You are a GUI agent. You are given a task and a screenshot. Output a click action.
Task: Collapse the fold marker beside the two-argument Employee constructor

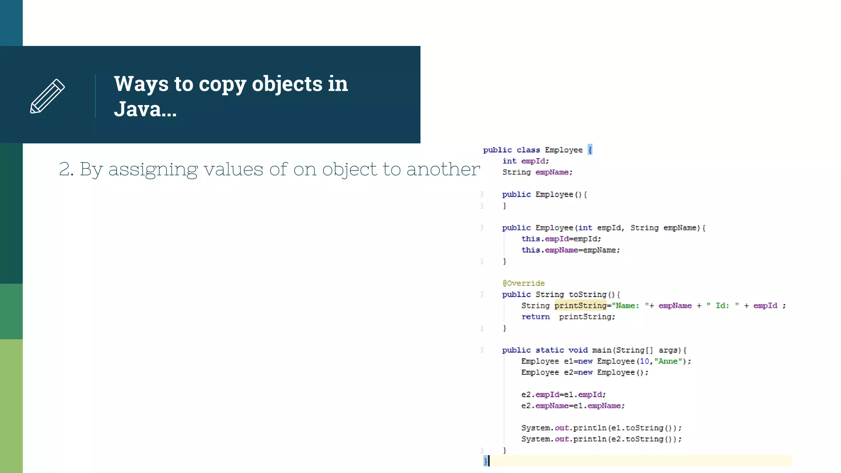coord(482,227)
